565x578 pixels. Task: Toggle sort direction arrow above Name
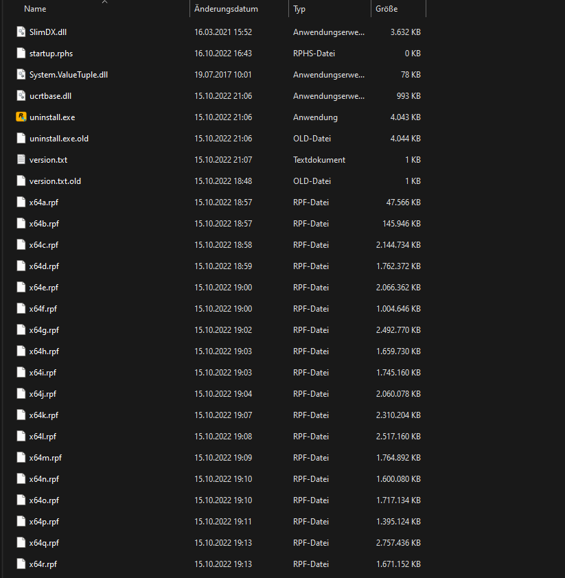pyautogui.click(x=104, y=2)
